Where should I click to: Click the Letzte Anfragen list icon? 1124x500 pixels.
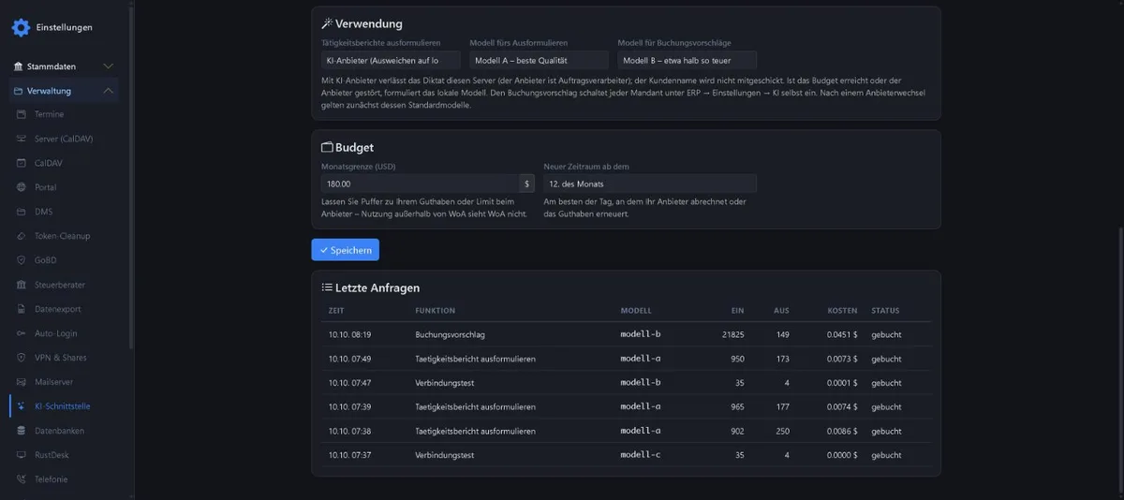[327, 287]
